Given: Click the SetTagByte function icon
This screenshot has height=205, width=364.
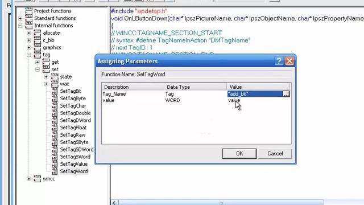Looking at the screenshot, I should (x=55, y=99).
